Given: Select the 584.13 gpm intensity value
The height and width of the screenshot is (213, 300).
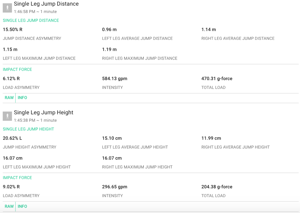Looking at the screenshot, I should (115, 79).
